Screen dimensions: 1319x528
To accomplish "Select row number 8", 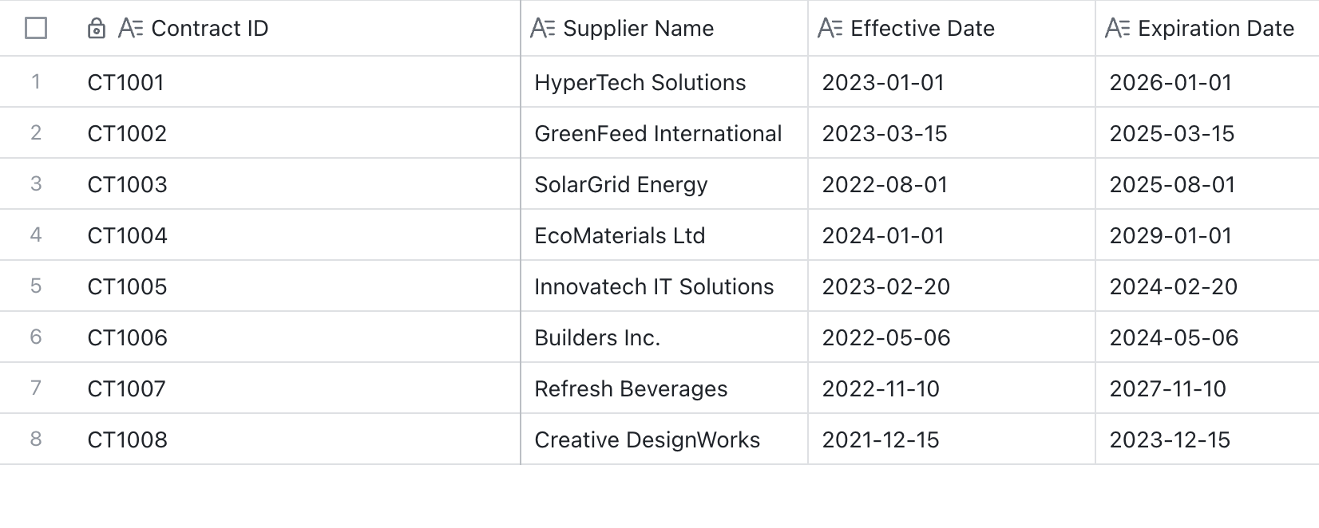I will click(36, 439).
